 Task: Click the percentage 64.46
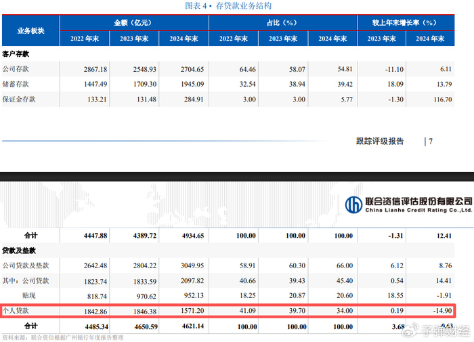(x=248, y=69)
